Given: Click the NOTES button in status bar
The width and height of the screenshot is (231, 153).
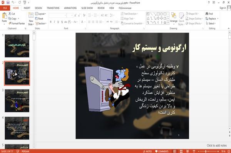Looking at the screenshot, I should pos(147,151).
